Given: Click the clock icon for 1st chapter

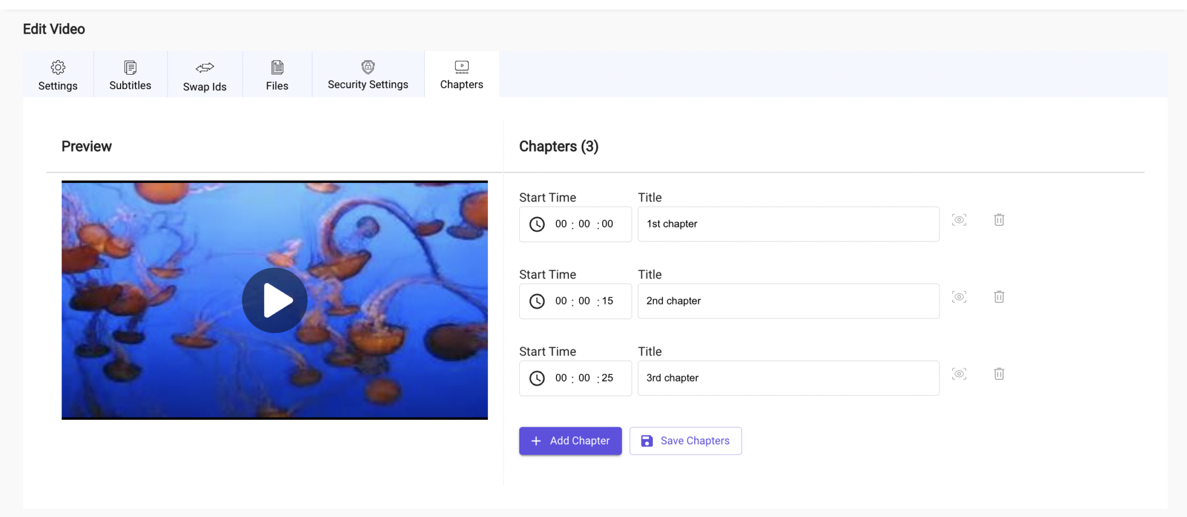Looking at the screenshot, I should click(x=537, y=224).
